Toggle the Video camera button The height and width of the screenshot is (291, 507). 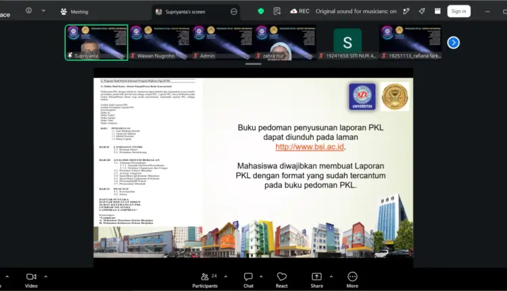coord(31,280)
